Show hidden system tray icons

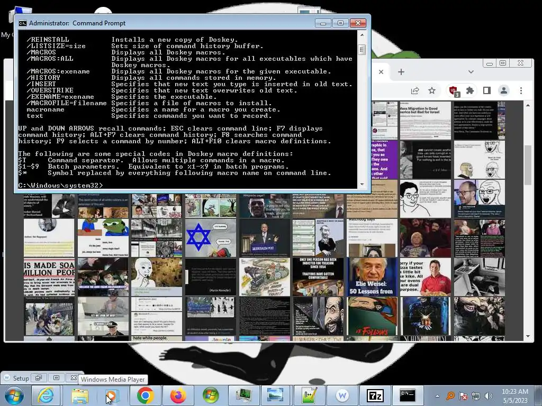[437, 396]
